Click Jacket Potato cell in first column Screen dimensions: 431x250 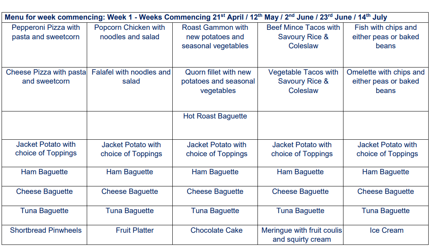pos(44,153)
